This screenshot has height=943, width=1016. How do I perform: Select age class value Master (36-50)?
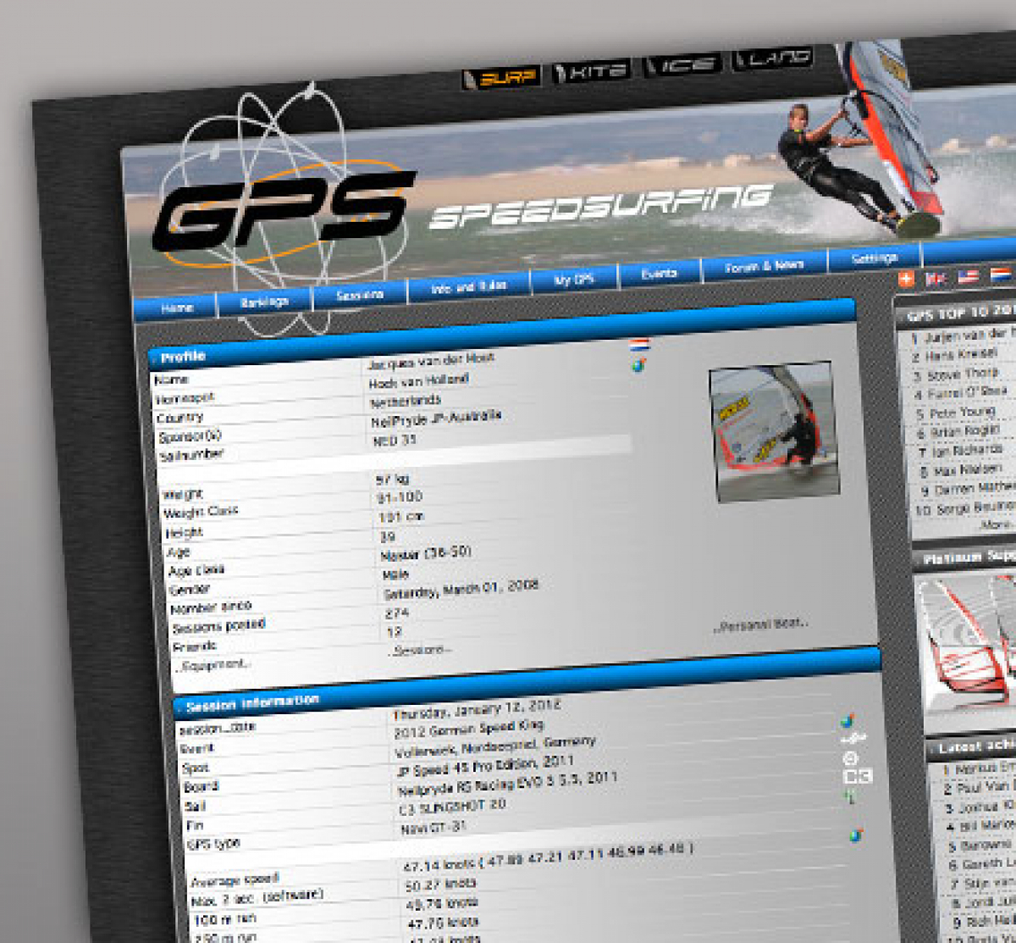tap(426, 553)
